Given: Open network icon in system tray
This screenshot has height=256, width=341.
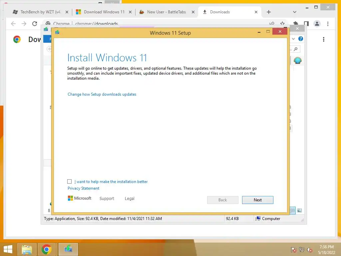Looking at the screenshot, I should 302,250.
